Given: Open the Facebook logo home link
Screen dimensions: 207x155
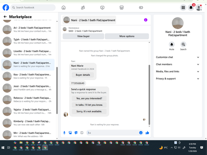Looking at the screenshot, I should pos(6,7).
